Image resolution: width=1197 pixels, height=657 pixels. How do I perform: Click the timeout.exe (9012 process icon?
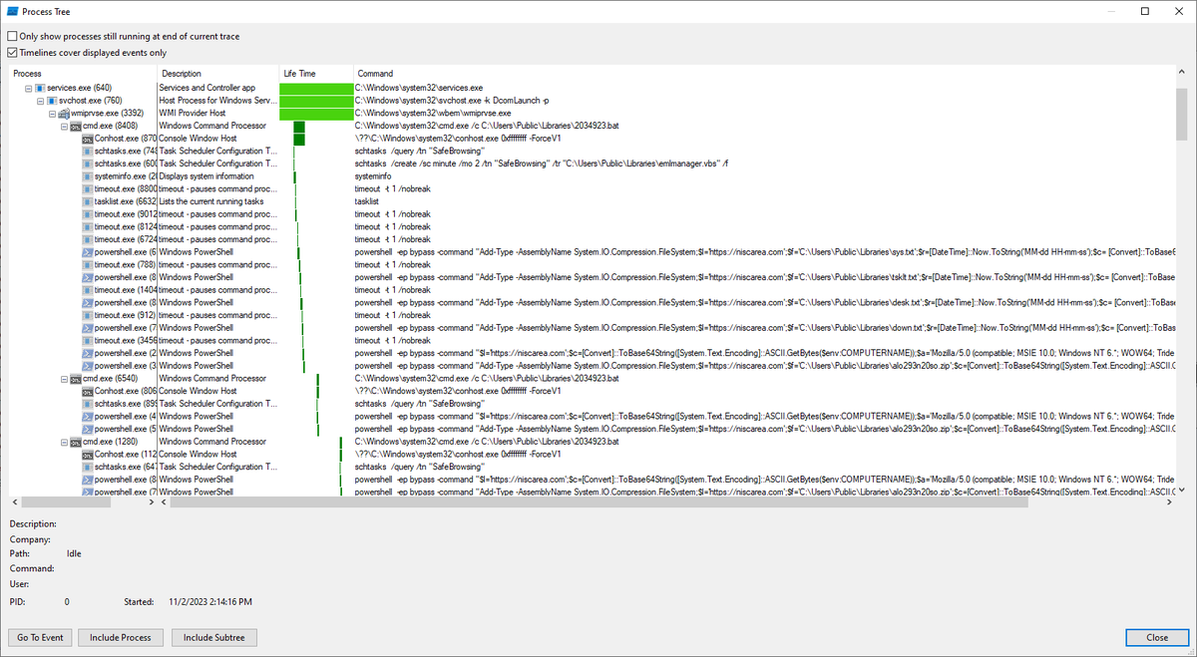coord(88,214)
